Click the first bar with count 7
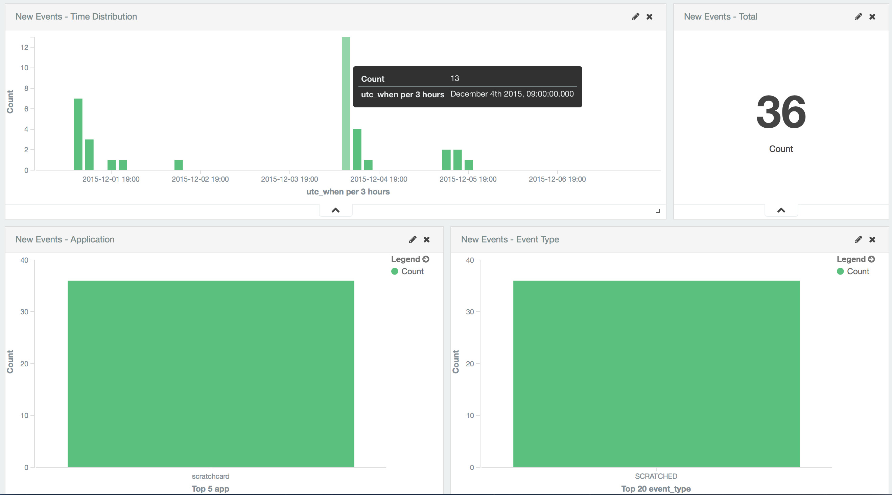892x495 pixels. 78,134
